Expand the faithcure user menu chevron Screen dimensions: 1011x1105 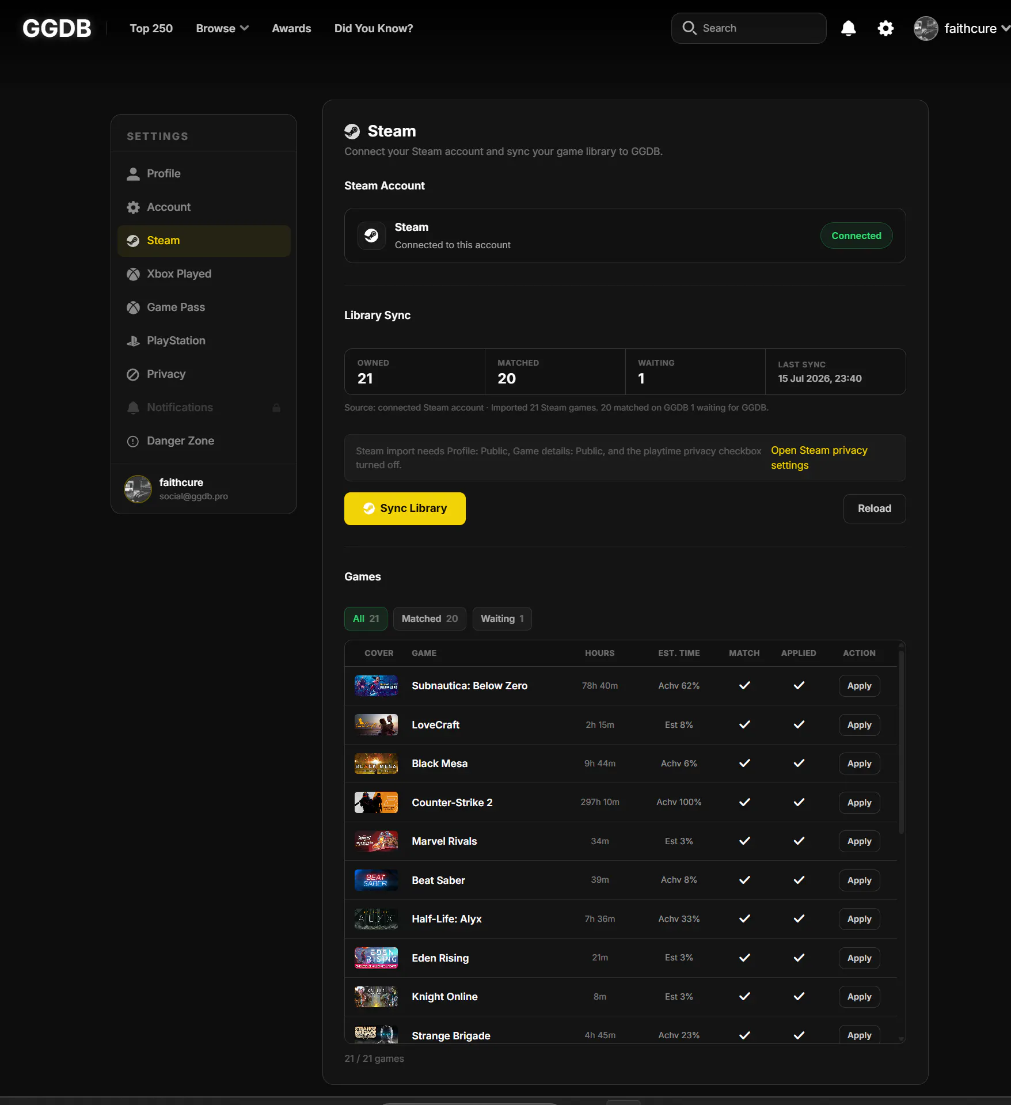pyautogui.click(x=1005, y=28)
